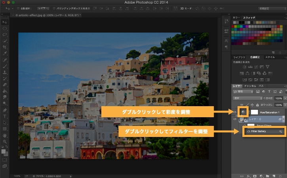This screenshot has width=287, height=178.
Task: Add a Channel Mixer adjustment
Action: point(264,73)
